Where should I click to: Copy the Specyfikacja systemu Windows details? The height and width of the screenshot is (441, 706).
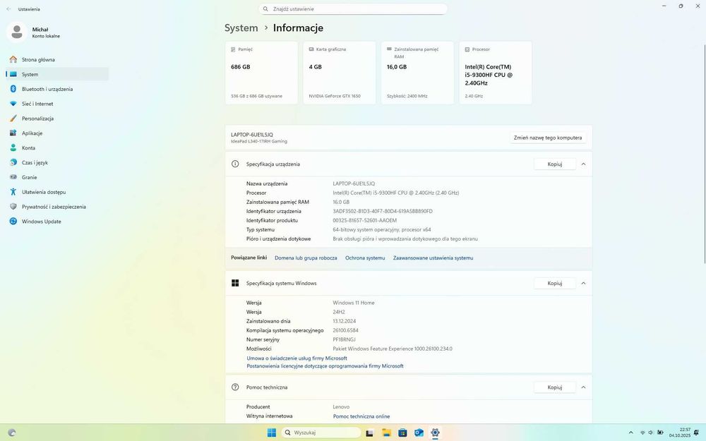(555, 284)
